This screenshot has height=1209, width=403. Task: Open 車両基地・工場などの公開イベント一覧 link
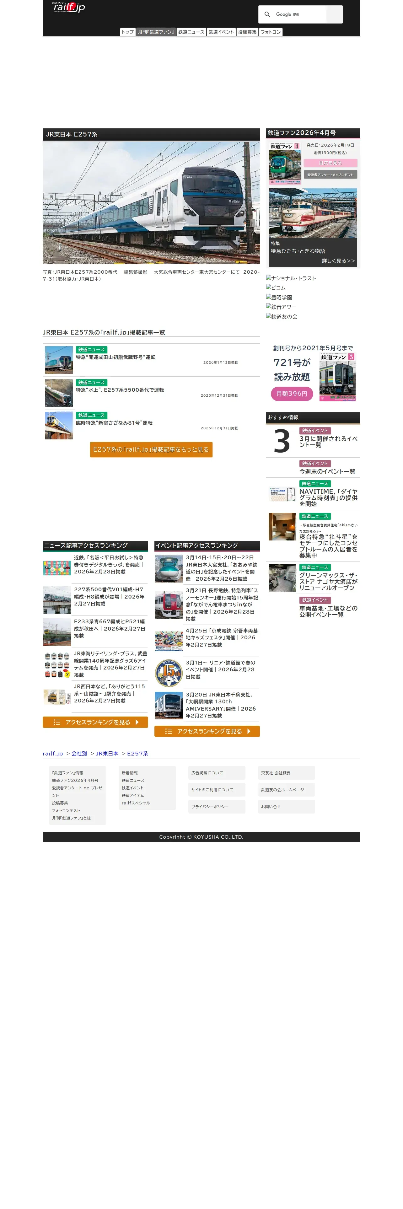328,611
